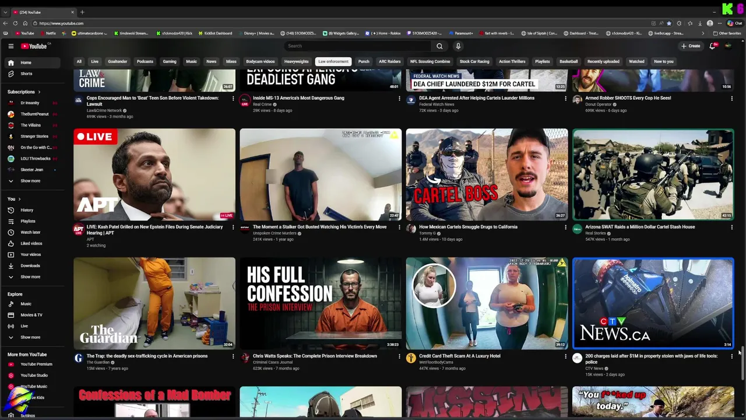The image size is (746, 420).
Task: Open more options for Stalker Got Busted video
Action: (399, 228)
